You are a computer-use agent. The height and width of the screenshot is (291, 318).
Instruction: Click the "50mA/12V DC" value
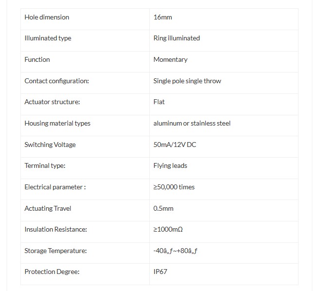(175, 145)
